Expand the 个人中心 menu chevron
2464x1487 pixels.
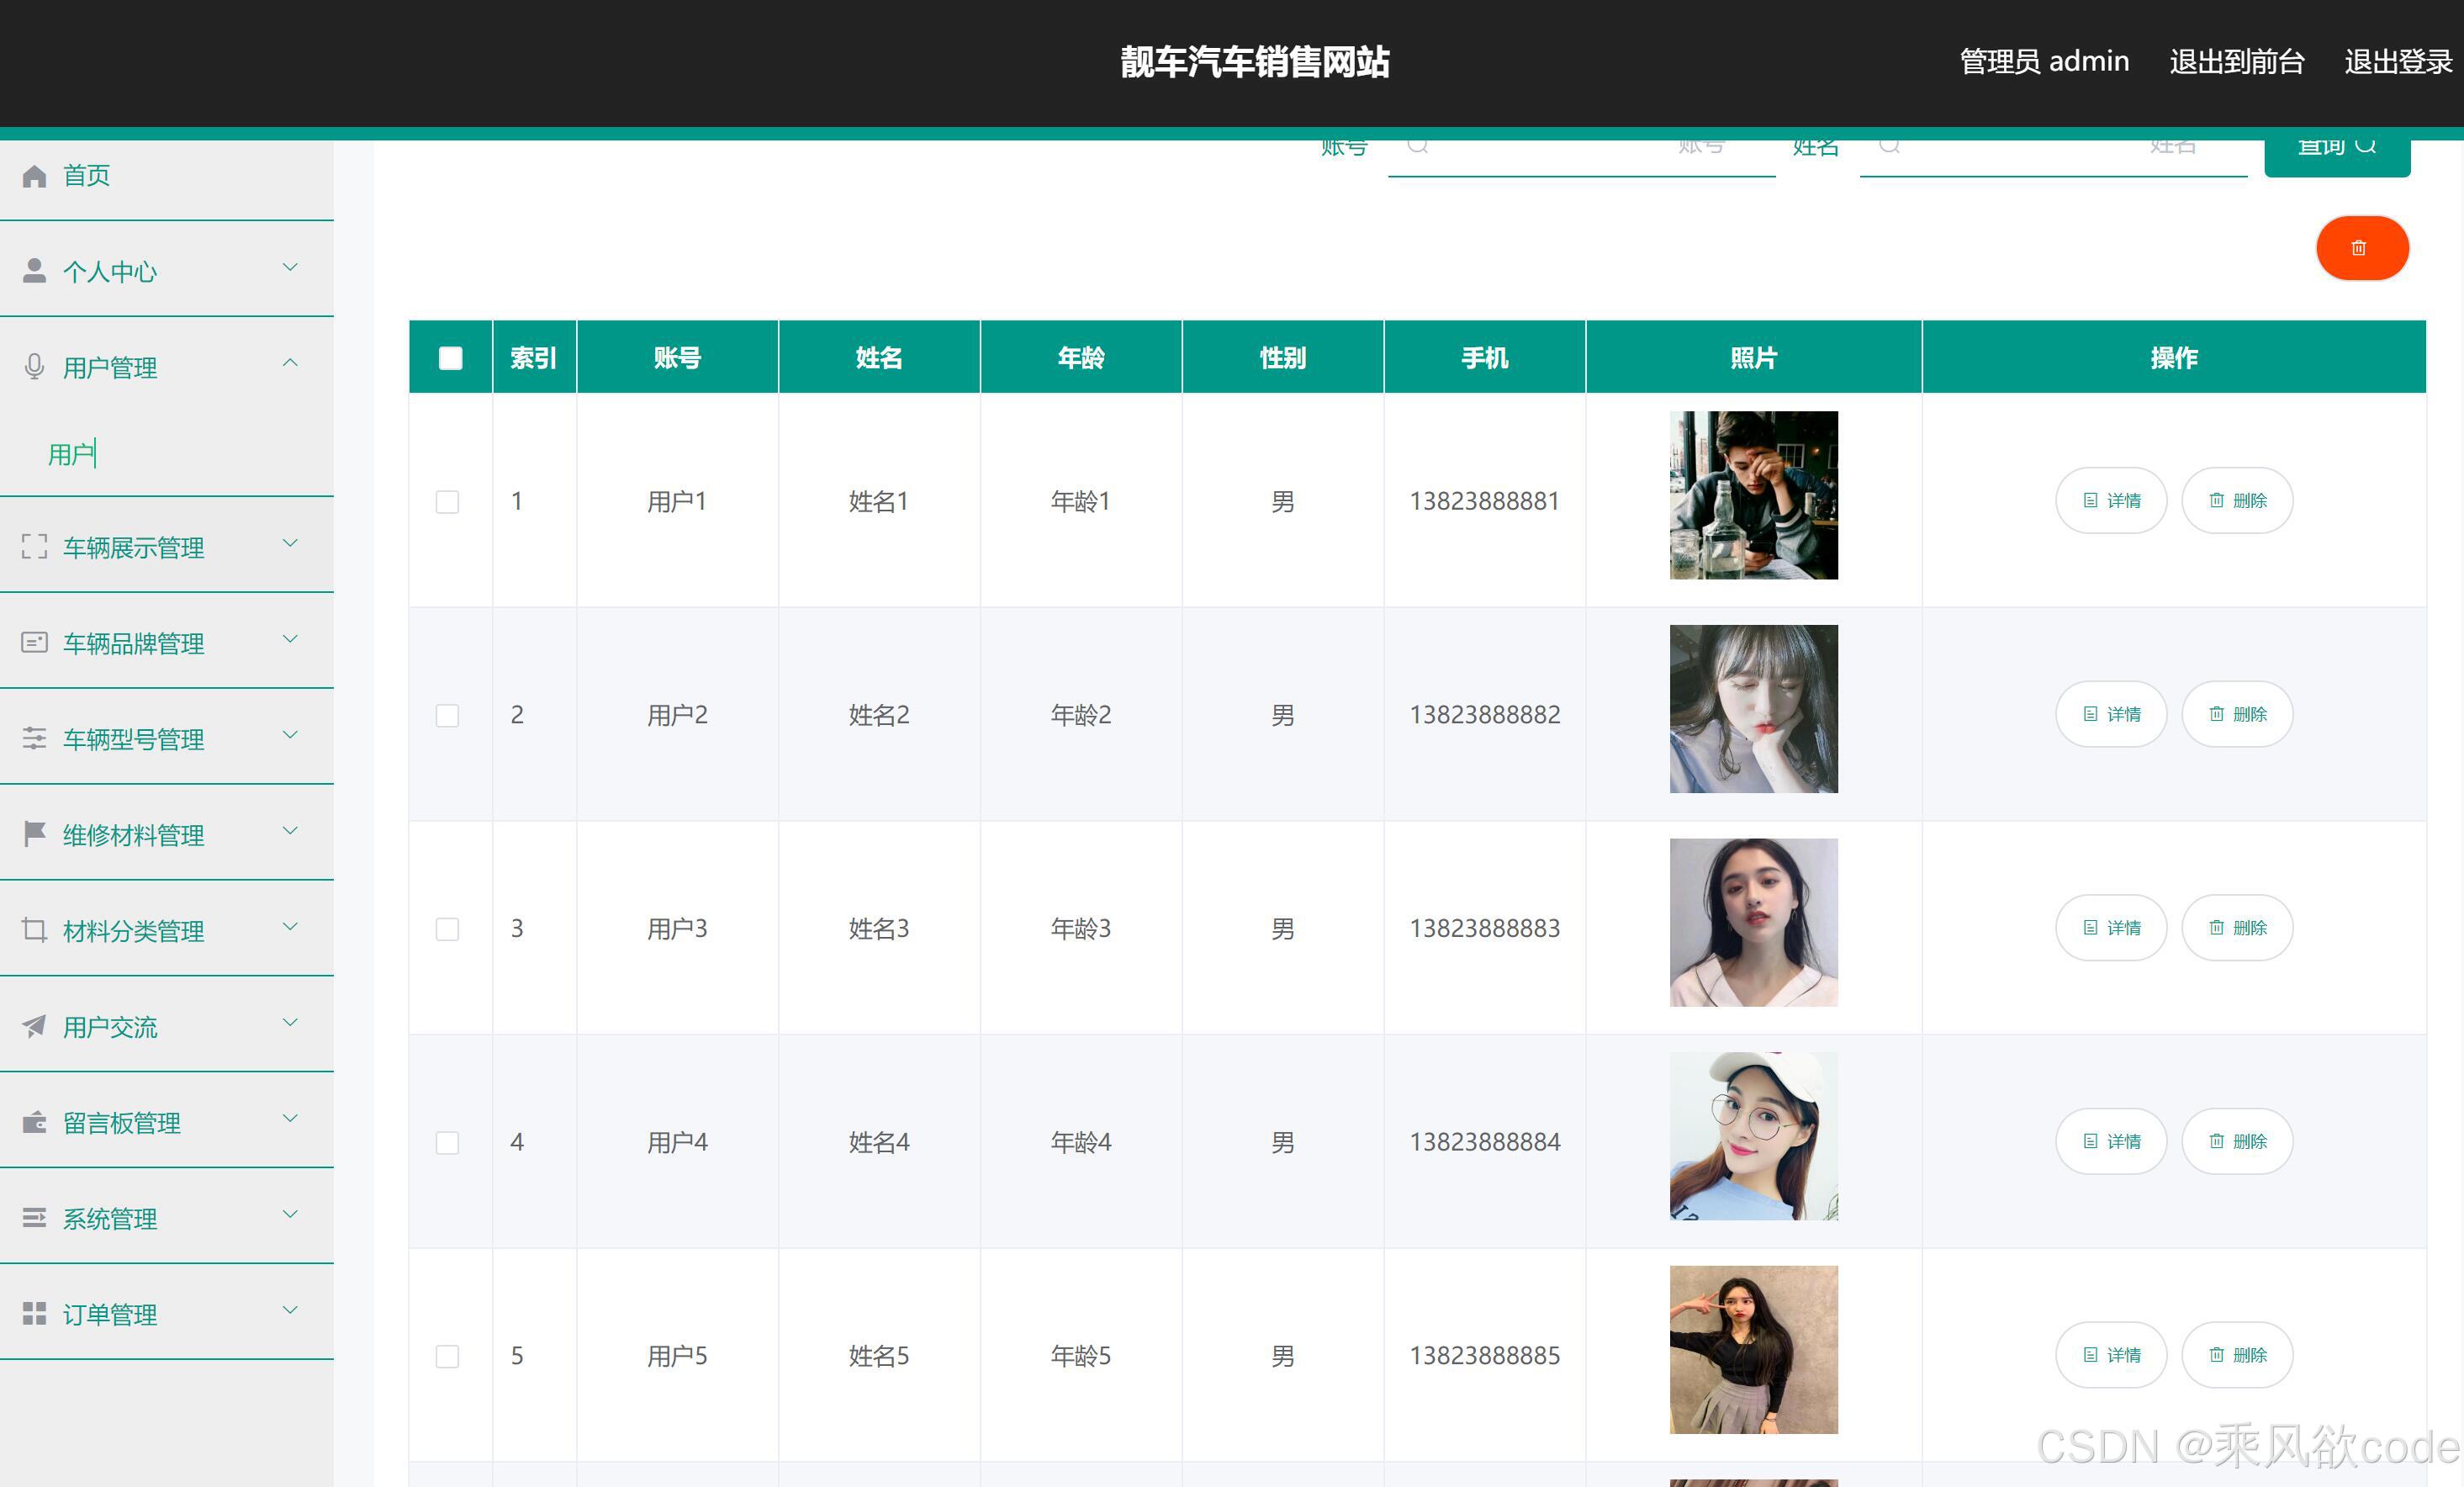pos(290,267)
